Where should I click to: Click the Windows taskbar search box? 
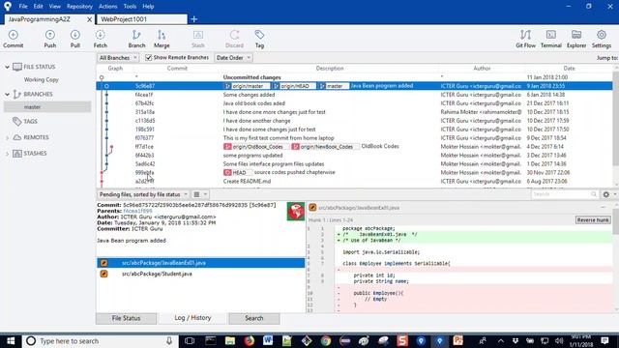pos(101,340)
